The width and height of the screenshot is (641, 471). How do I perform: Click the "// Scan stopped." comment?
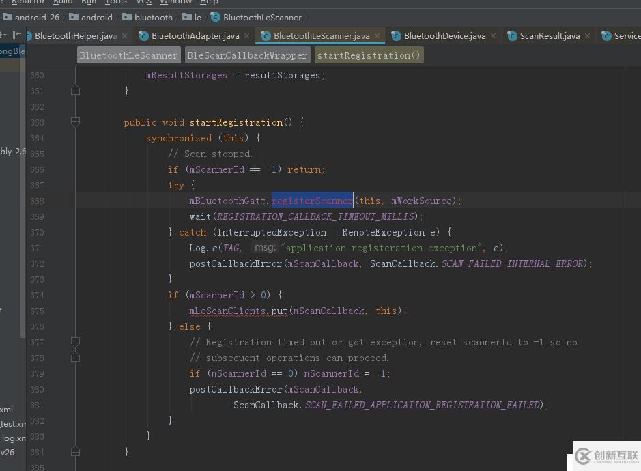point(210,154)
